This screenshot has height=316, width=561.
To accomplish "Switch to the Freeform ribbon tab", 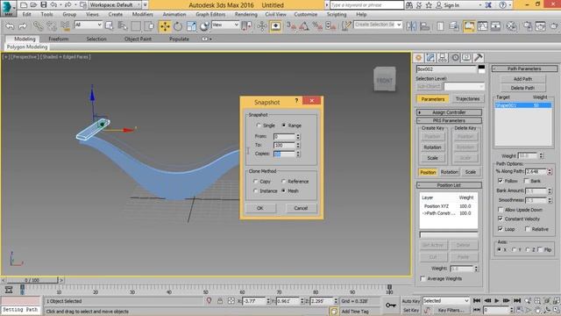I will [59, 39].
